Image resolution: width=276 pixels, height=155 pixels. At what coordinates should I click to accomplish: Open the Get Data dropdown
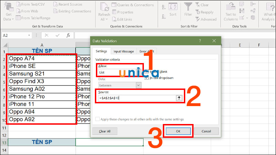point(8,12)
